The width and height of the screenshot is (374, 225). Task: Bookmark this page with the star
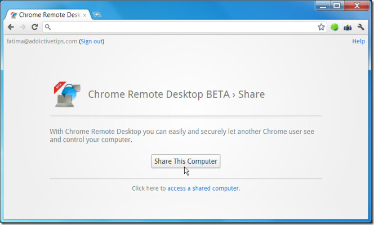coord(321,26)
